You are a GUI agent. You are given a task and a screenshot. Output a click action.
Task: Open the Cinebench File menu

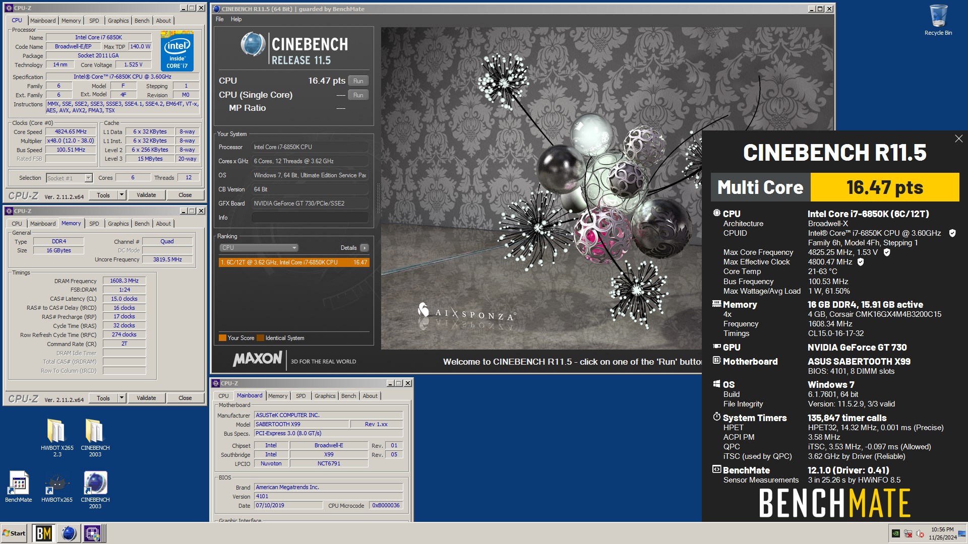220,19
